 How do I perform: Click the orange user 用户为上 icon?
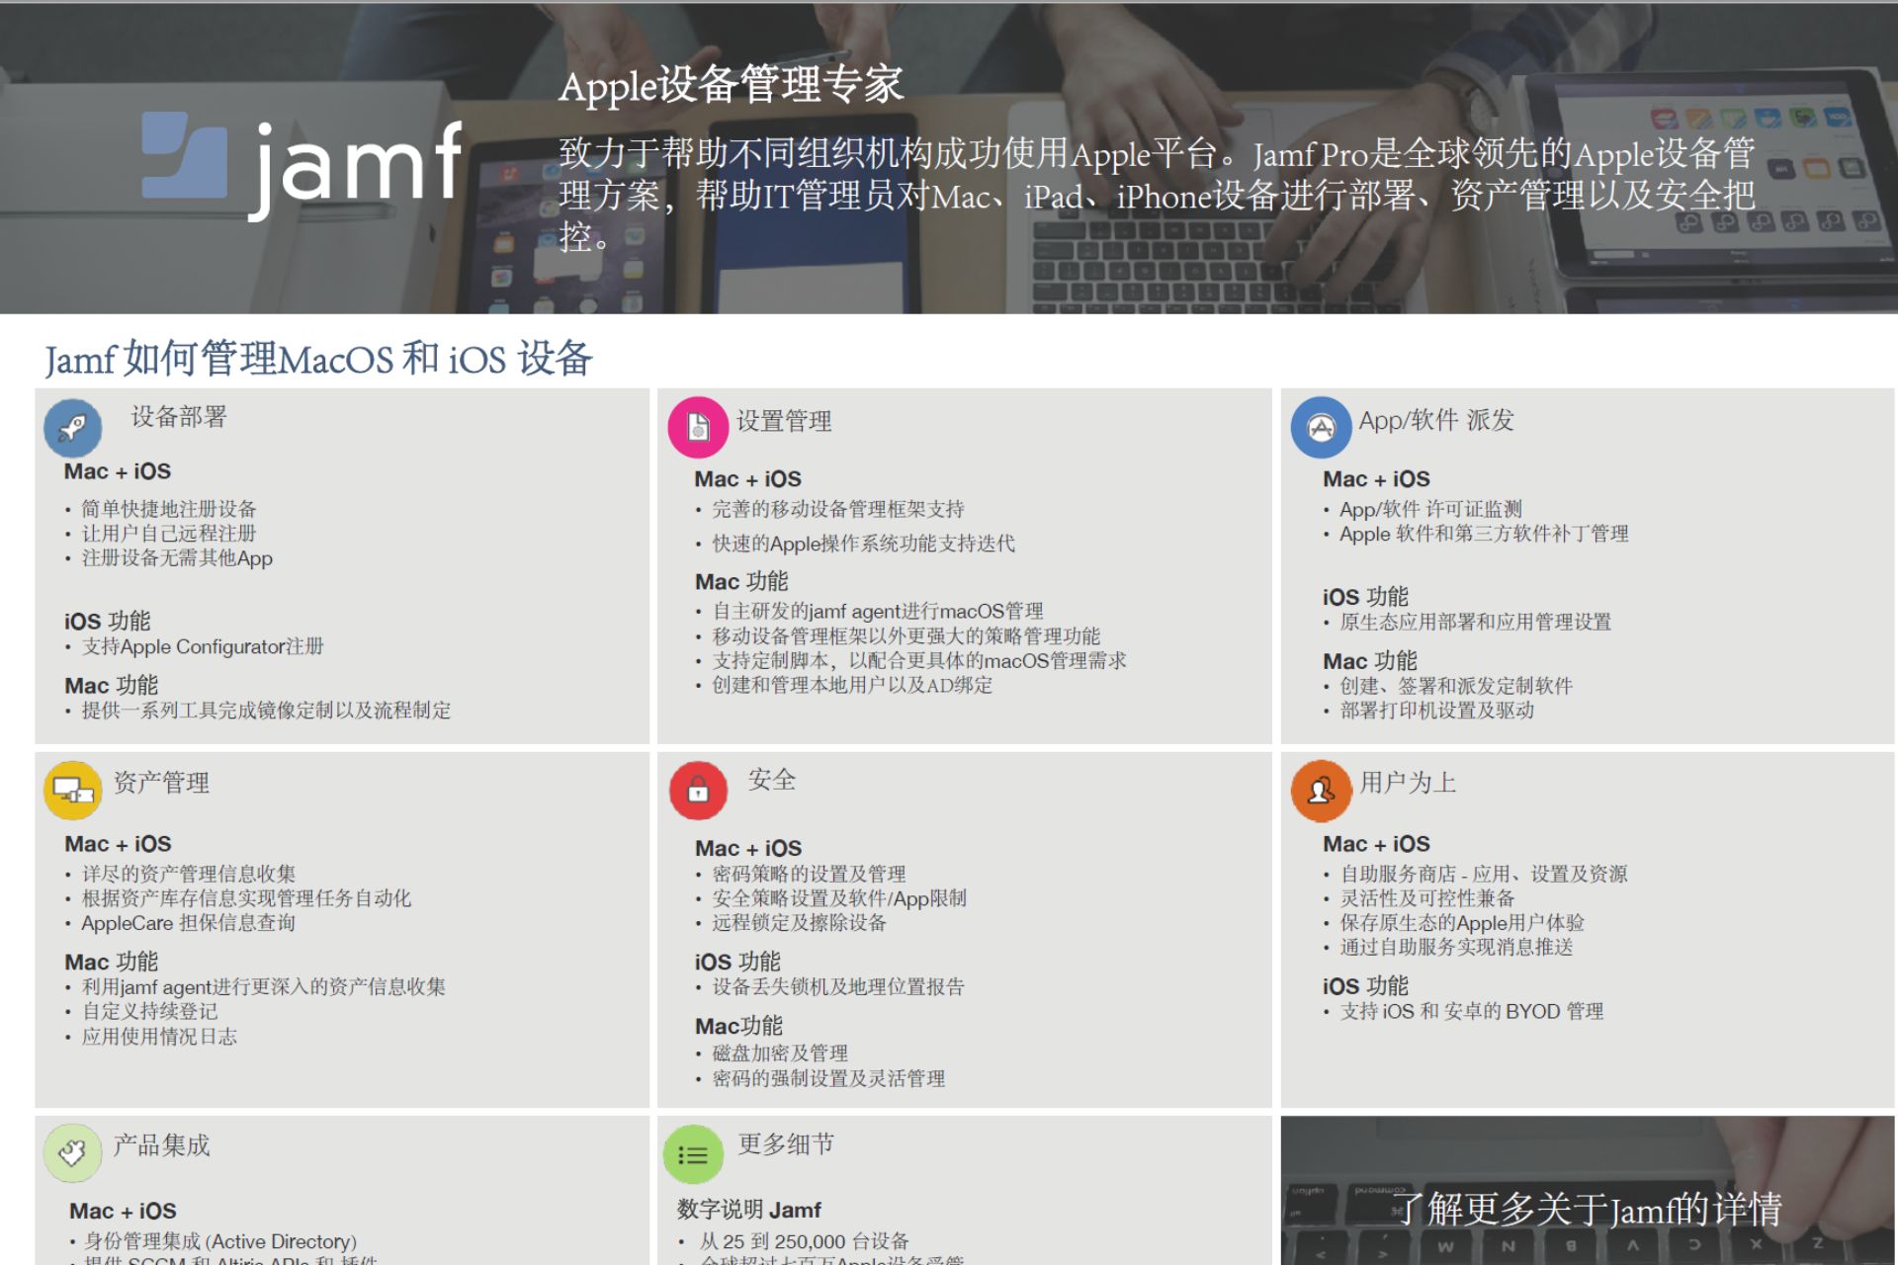[x=1321, y=791]
